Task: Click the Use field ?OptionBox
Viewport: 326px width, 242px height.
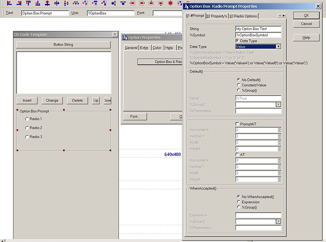Action: (111, 13)
